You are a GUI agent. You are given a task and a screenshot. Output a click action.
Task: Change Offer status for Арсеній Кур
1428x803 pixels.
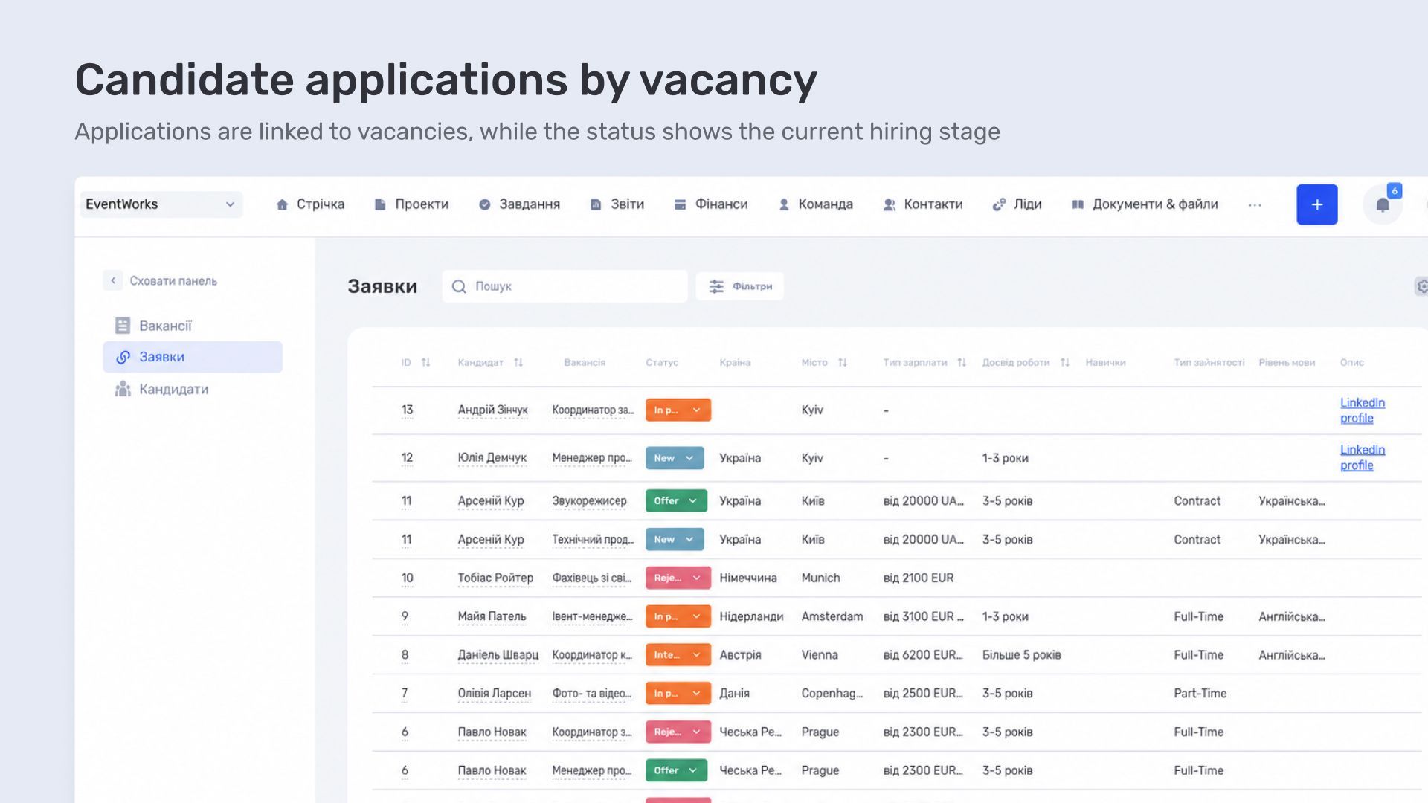tap(676, 500)
